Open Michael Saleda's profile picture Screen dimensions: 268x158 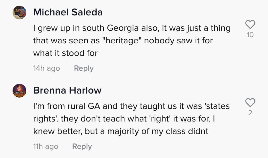pos(19,13)
